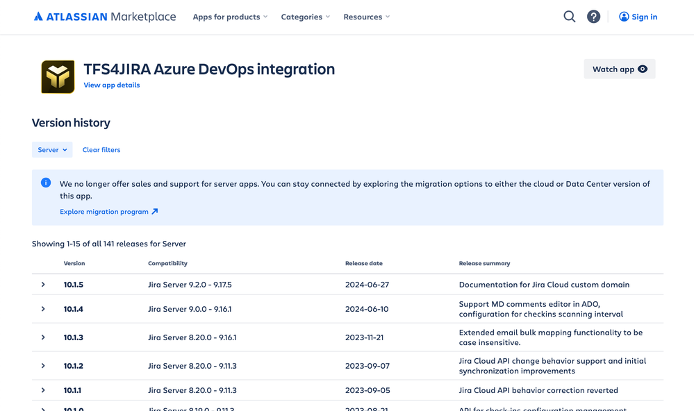Expand version 10.1.5 row
The height and width of the screenshot is (411, 694).
43,285
